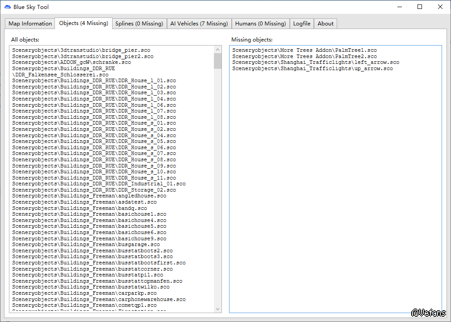The height and width of the screenshot is (322, 451).
Task: Select PalmTree1.sco in Missing objects
Action: [305, 50]
